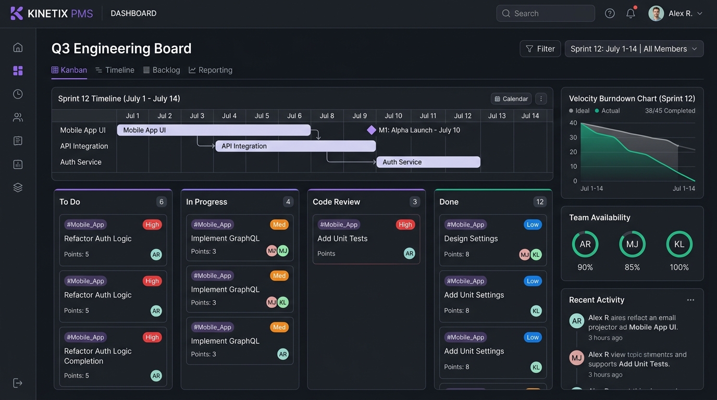Open the Sprint 12 Timeline three-dot menu
Image resolution: width=717 pixels, height=400 pixels.
click(x=541, y=99)
